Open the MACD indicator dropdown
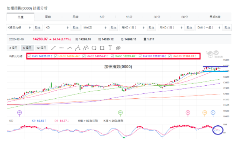Viewport: 247px width, 152px height. point(95,27)
